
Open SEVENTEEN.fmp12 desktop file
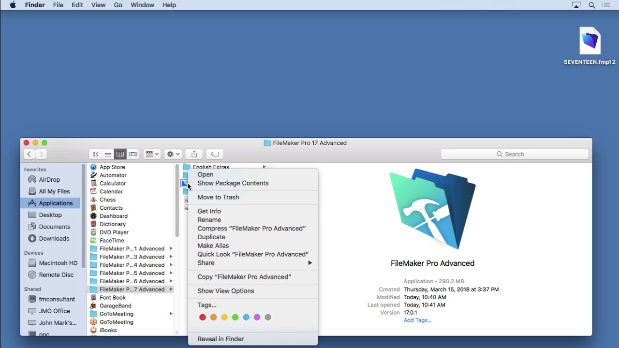590,46
